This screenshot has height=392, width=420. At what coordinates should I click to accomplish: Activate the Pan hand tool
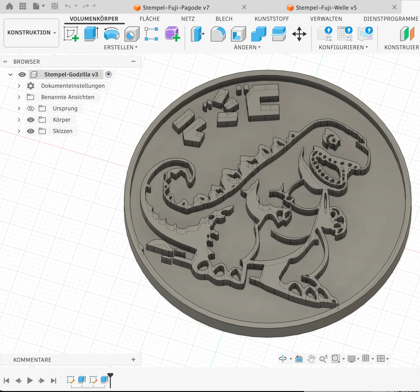pos(311,359)
